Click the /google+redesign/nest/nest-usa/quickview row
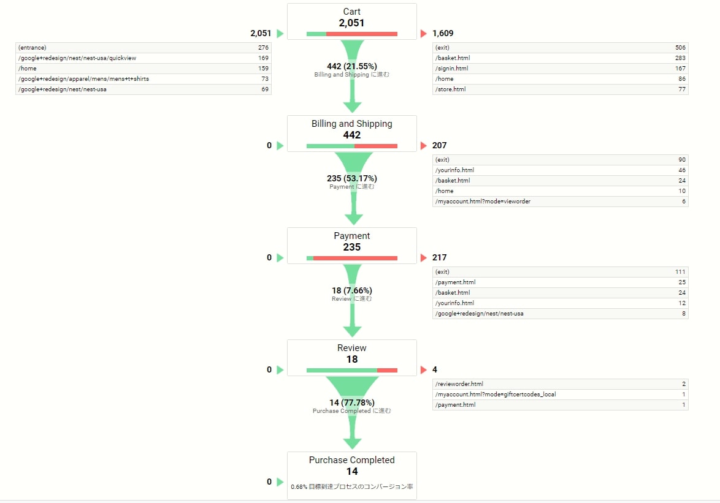Screen dimensions: 720x503 144,58
